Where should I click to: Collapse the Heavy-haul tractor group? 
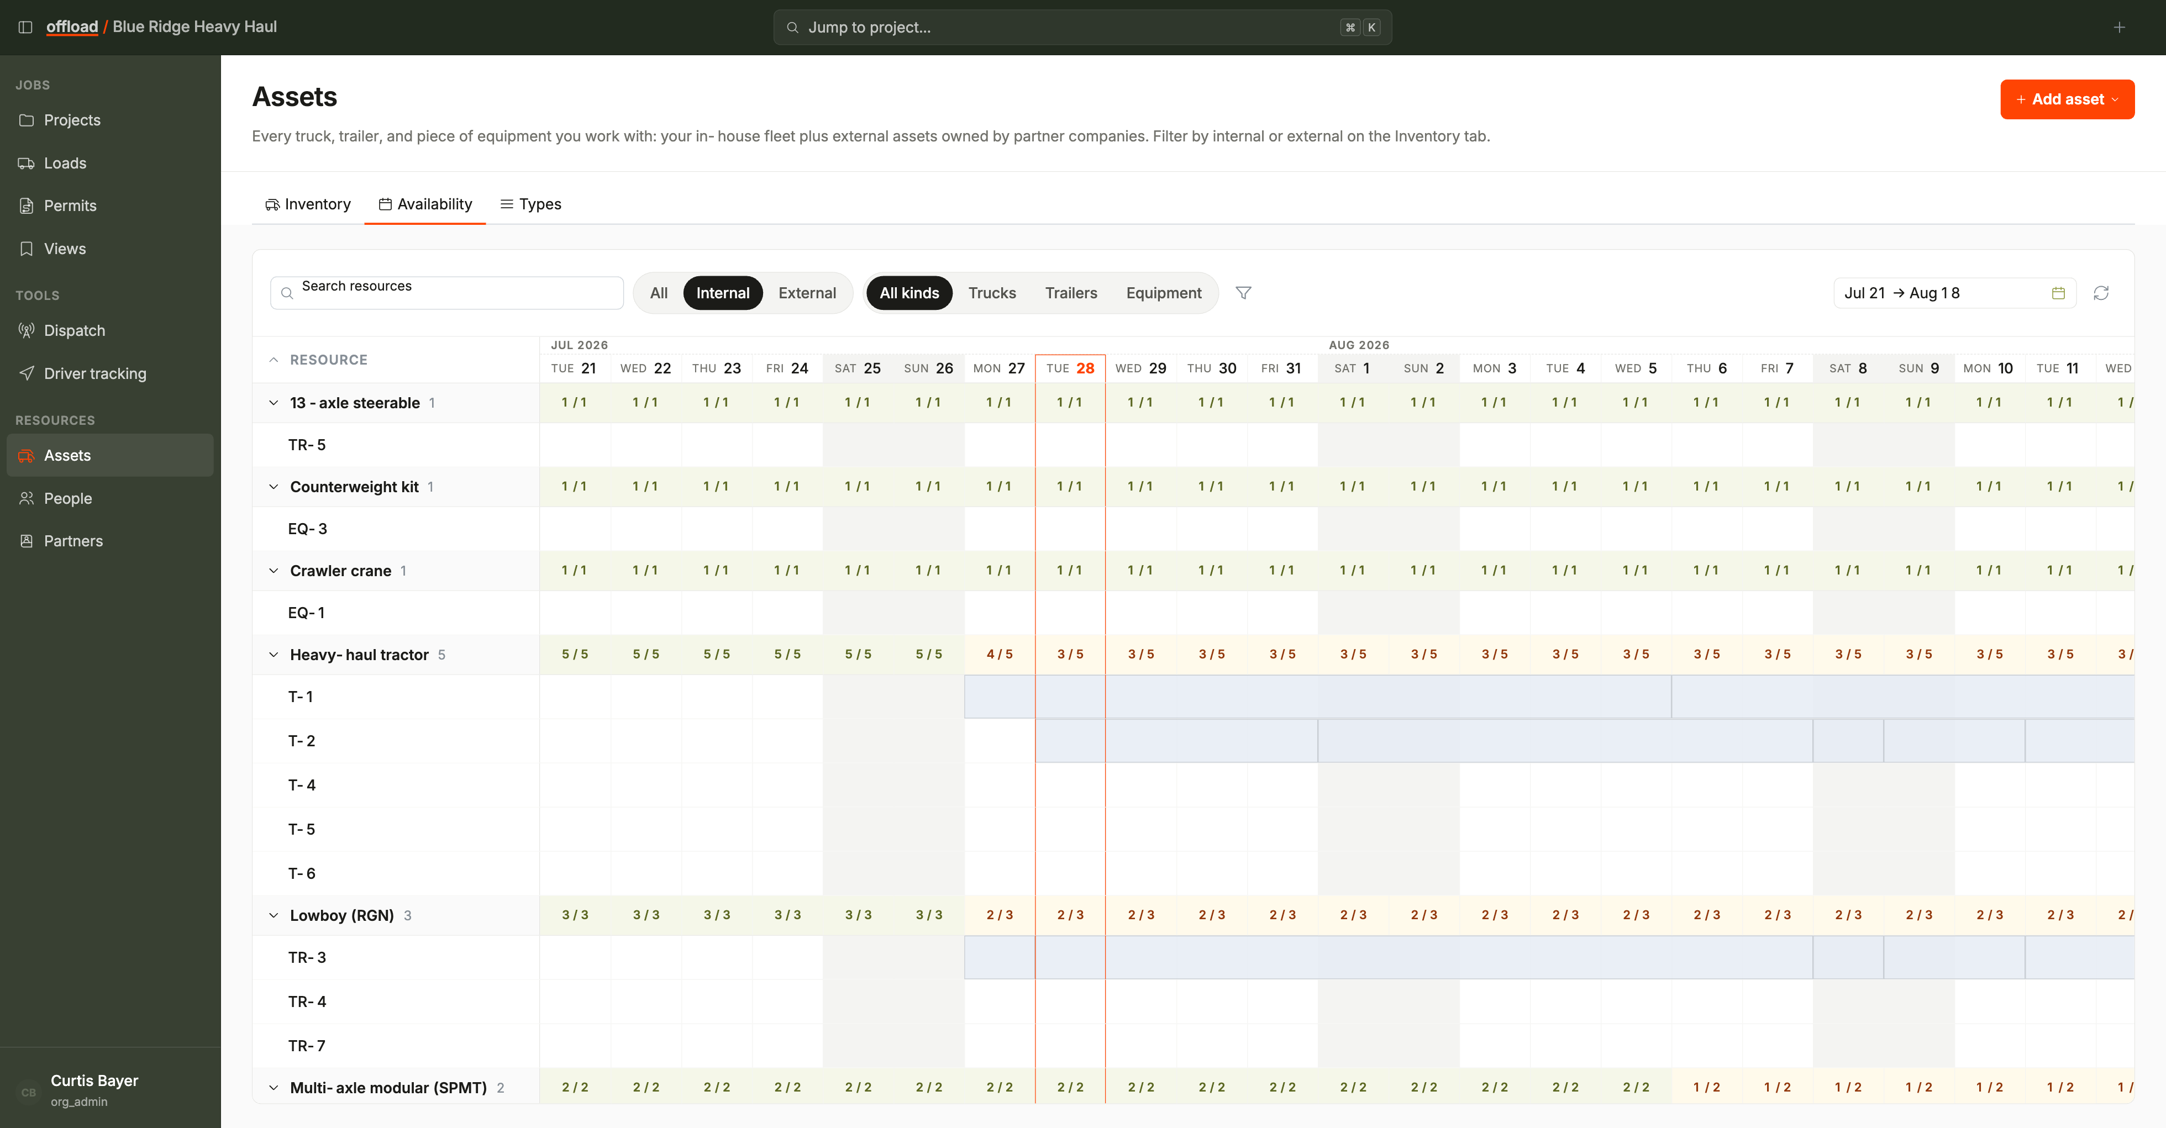pos(274,655)
